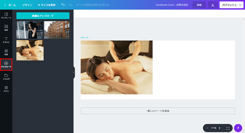Collapse the side panel with arrow handle

point(73,72)
